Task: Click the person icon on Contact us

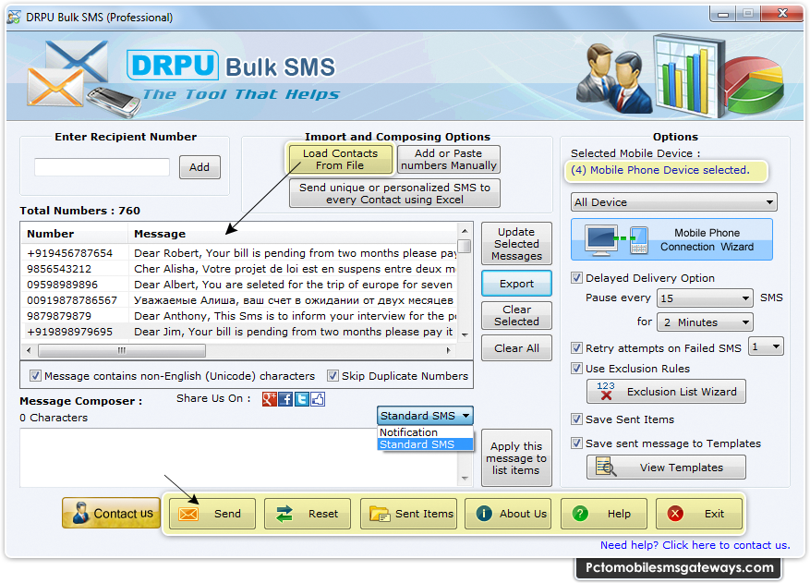Action: click(x=80, y=513)
